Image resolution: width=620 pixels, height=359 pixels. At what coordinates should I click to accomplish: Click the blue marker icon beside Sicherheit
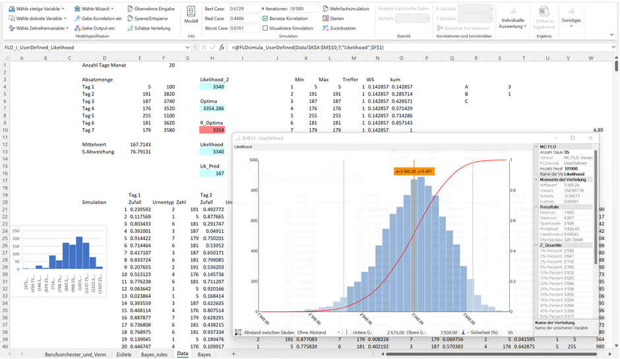464,333
